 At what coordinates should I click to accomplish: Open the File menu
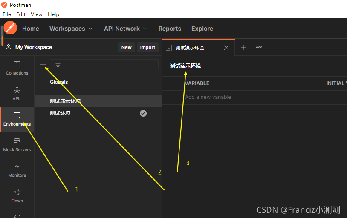[7, 14]
